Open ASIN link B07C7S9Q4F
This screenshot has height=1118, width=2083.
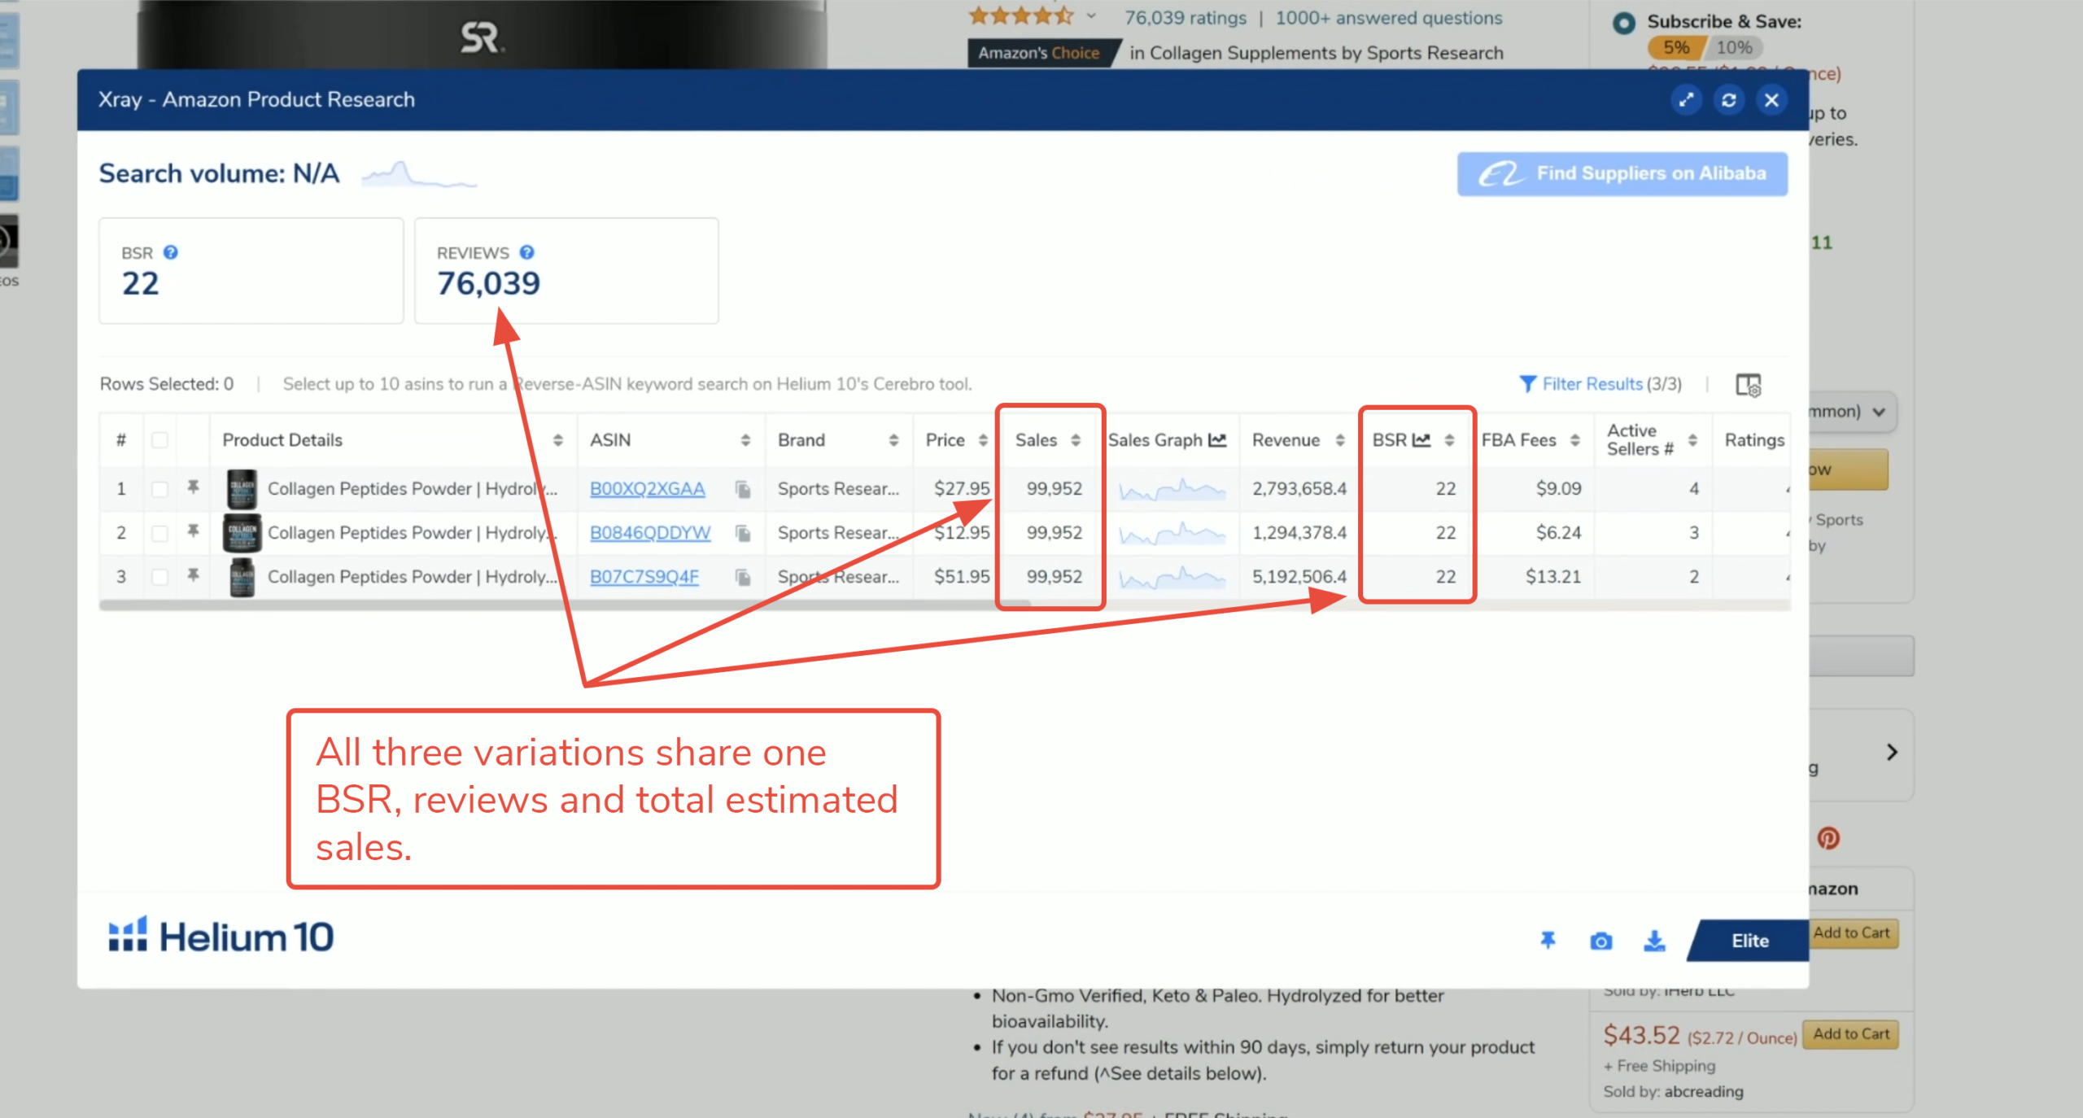pyautogui.click(x=644, y=577)
